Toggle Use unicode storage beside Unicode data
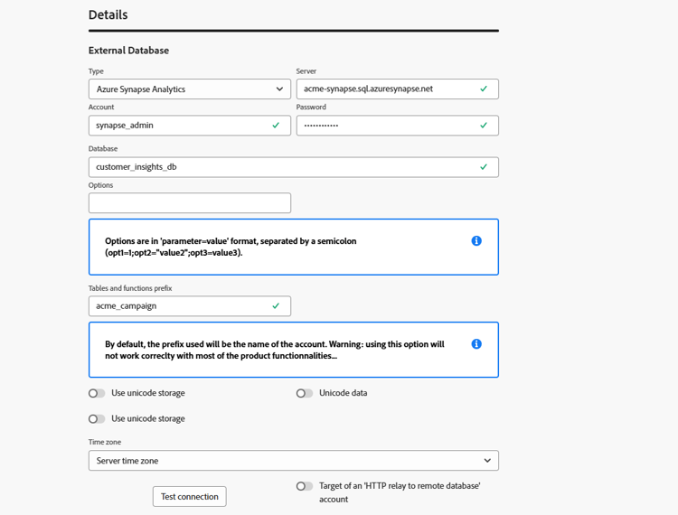The height and width of the screenshot is (515, 678). point(97,394)
